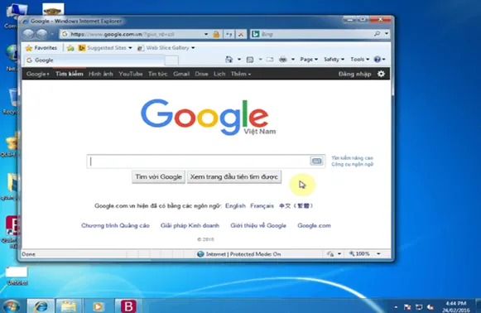Open a new blank tab
The height and width of the screenshot is (313, 481).
coord(171,60)
